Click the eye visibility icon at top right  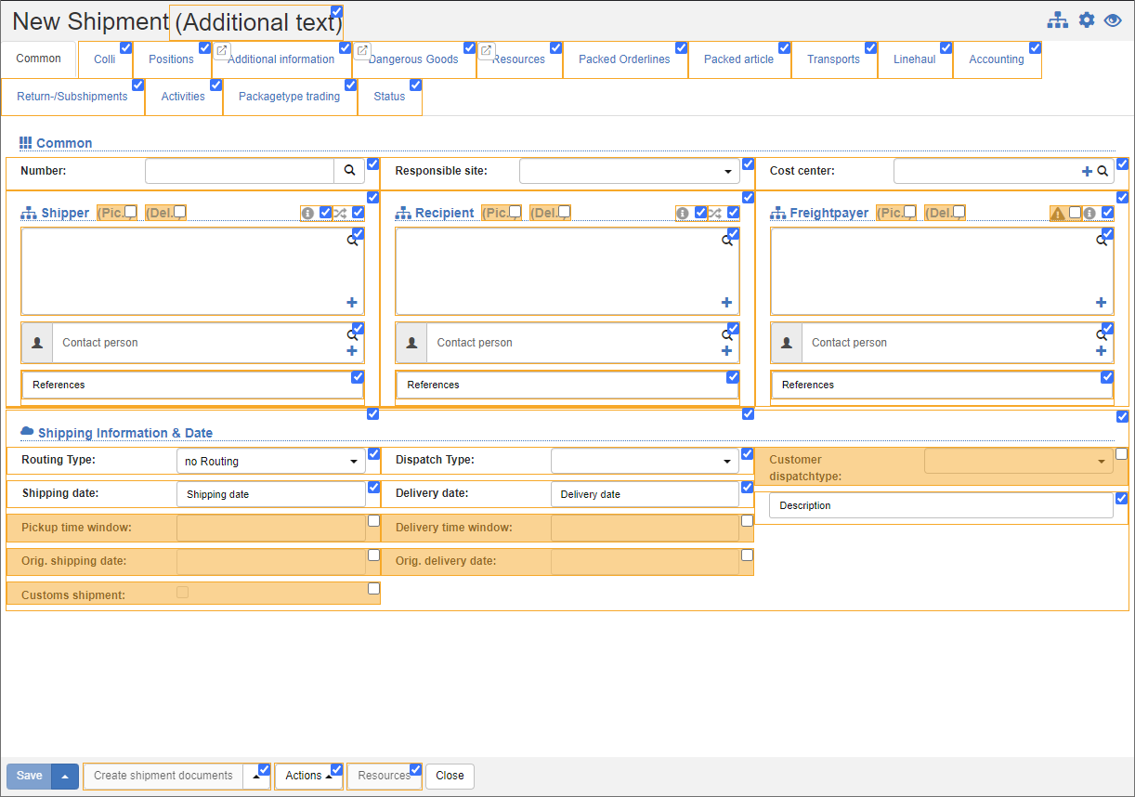click(1113, 20)
